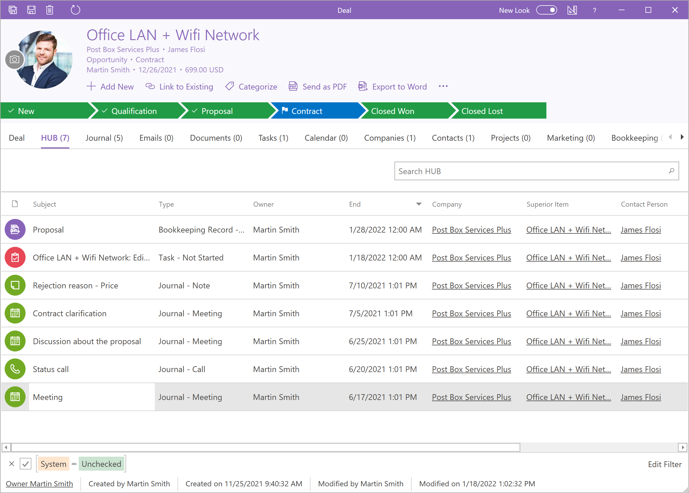The width and height of the screenshot is (689, 493).
Task: Open the End column sort dropdown
Action: (419, 204)
